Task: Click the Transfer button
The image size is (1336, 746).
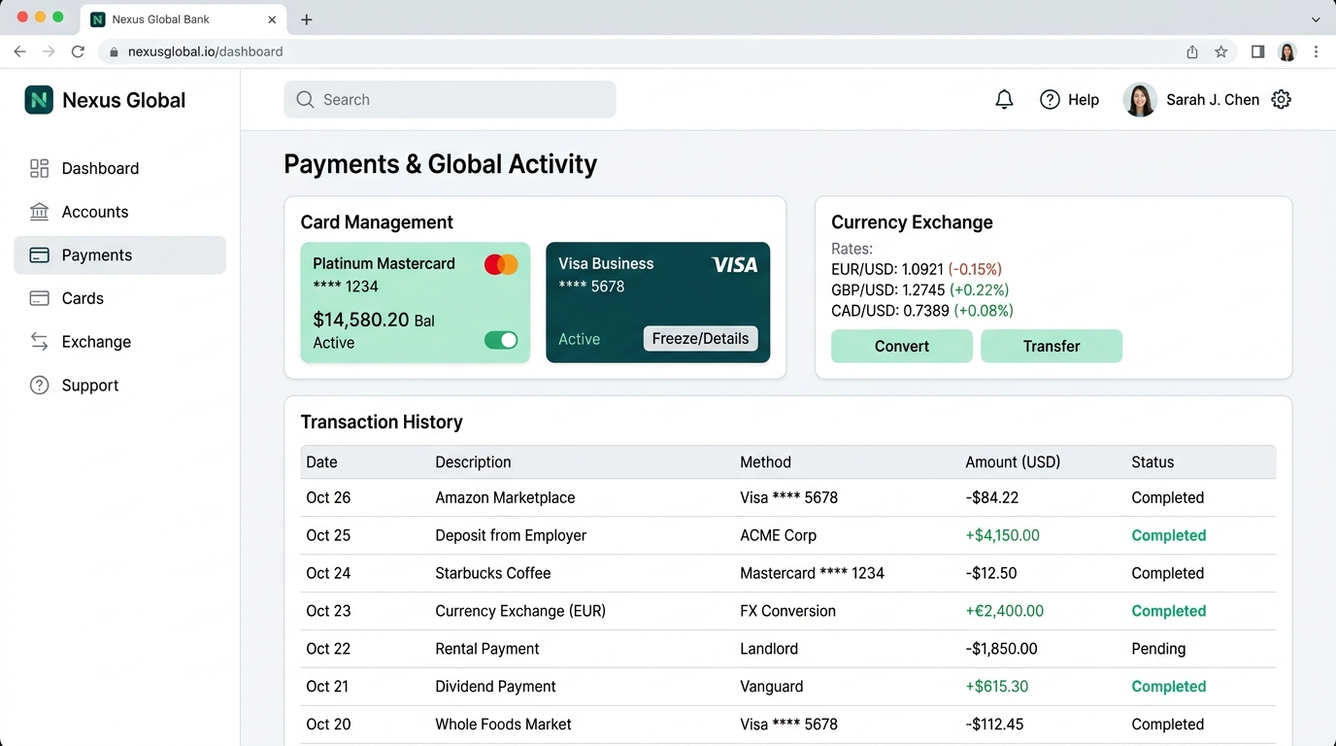Action: tap(1052, 346)
